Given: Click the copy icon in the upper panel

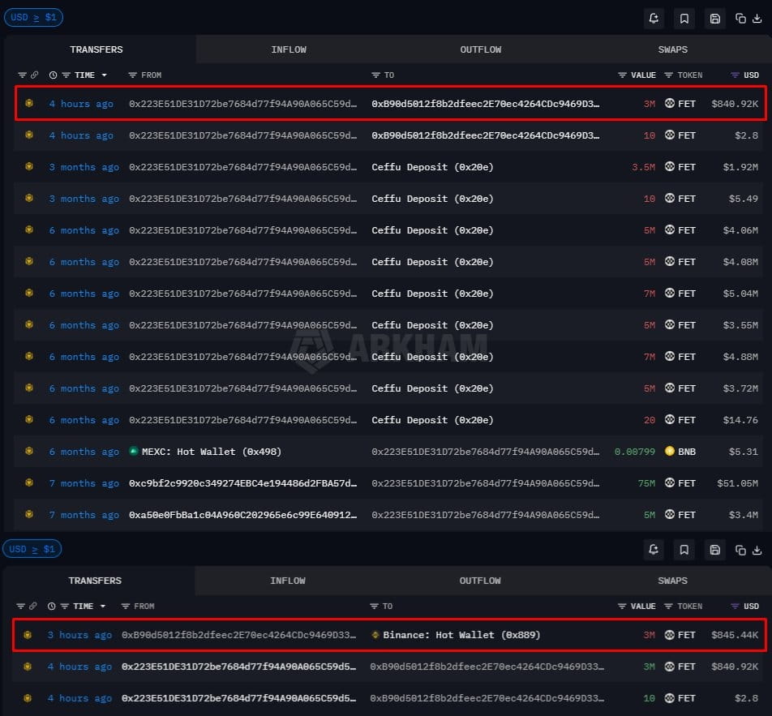Looking at the screenshot, I should pyautogui.click(x=740, y=19).
